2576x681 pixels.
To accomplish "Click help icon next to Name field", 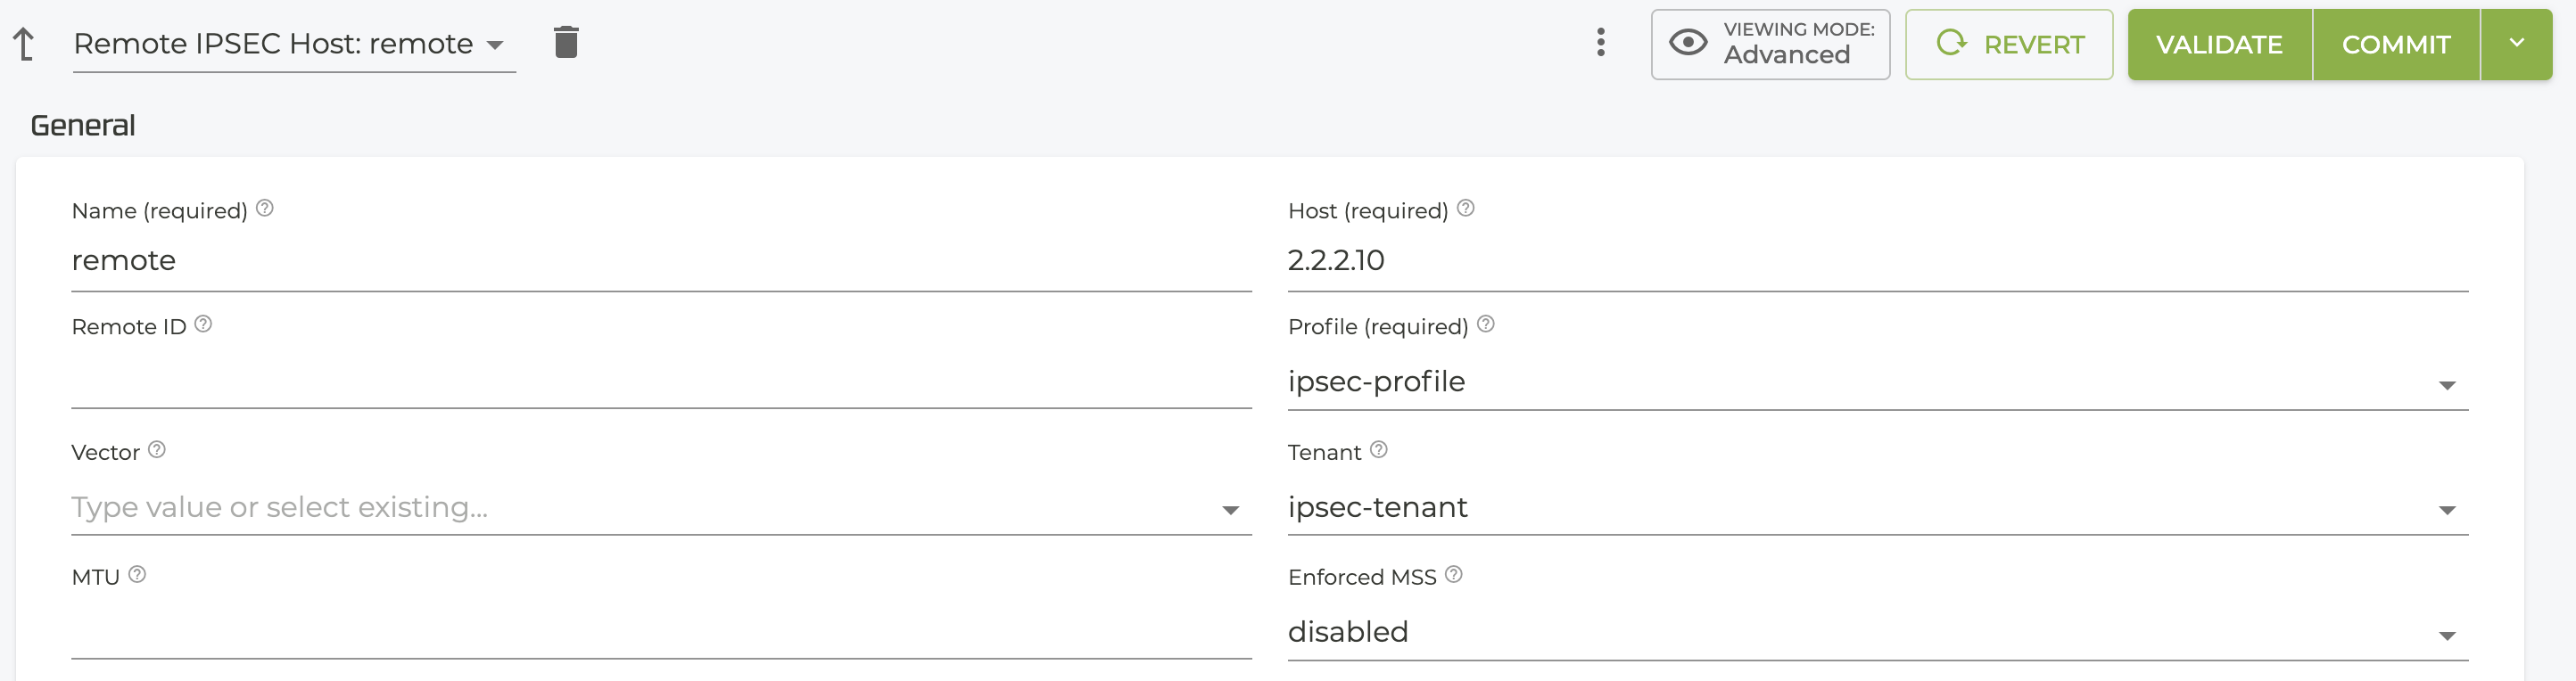I will (265, 209).
